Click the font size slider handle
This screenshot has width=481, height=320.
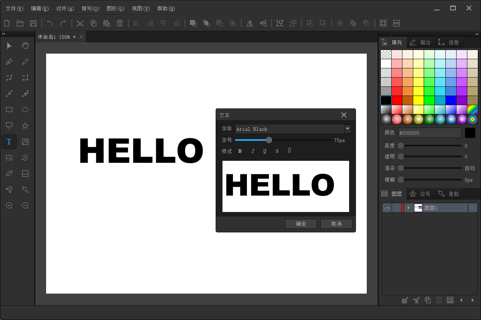click(x=269, y=140)
